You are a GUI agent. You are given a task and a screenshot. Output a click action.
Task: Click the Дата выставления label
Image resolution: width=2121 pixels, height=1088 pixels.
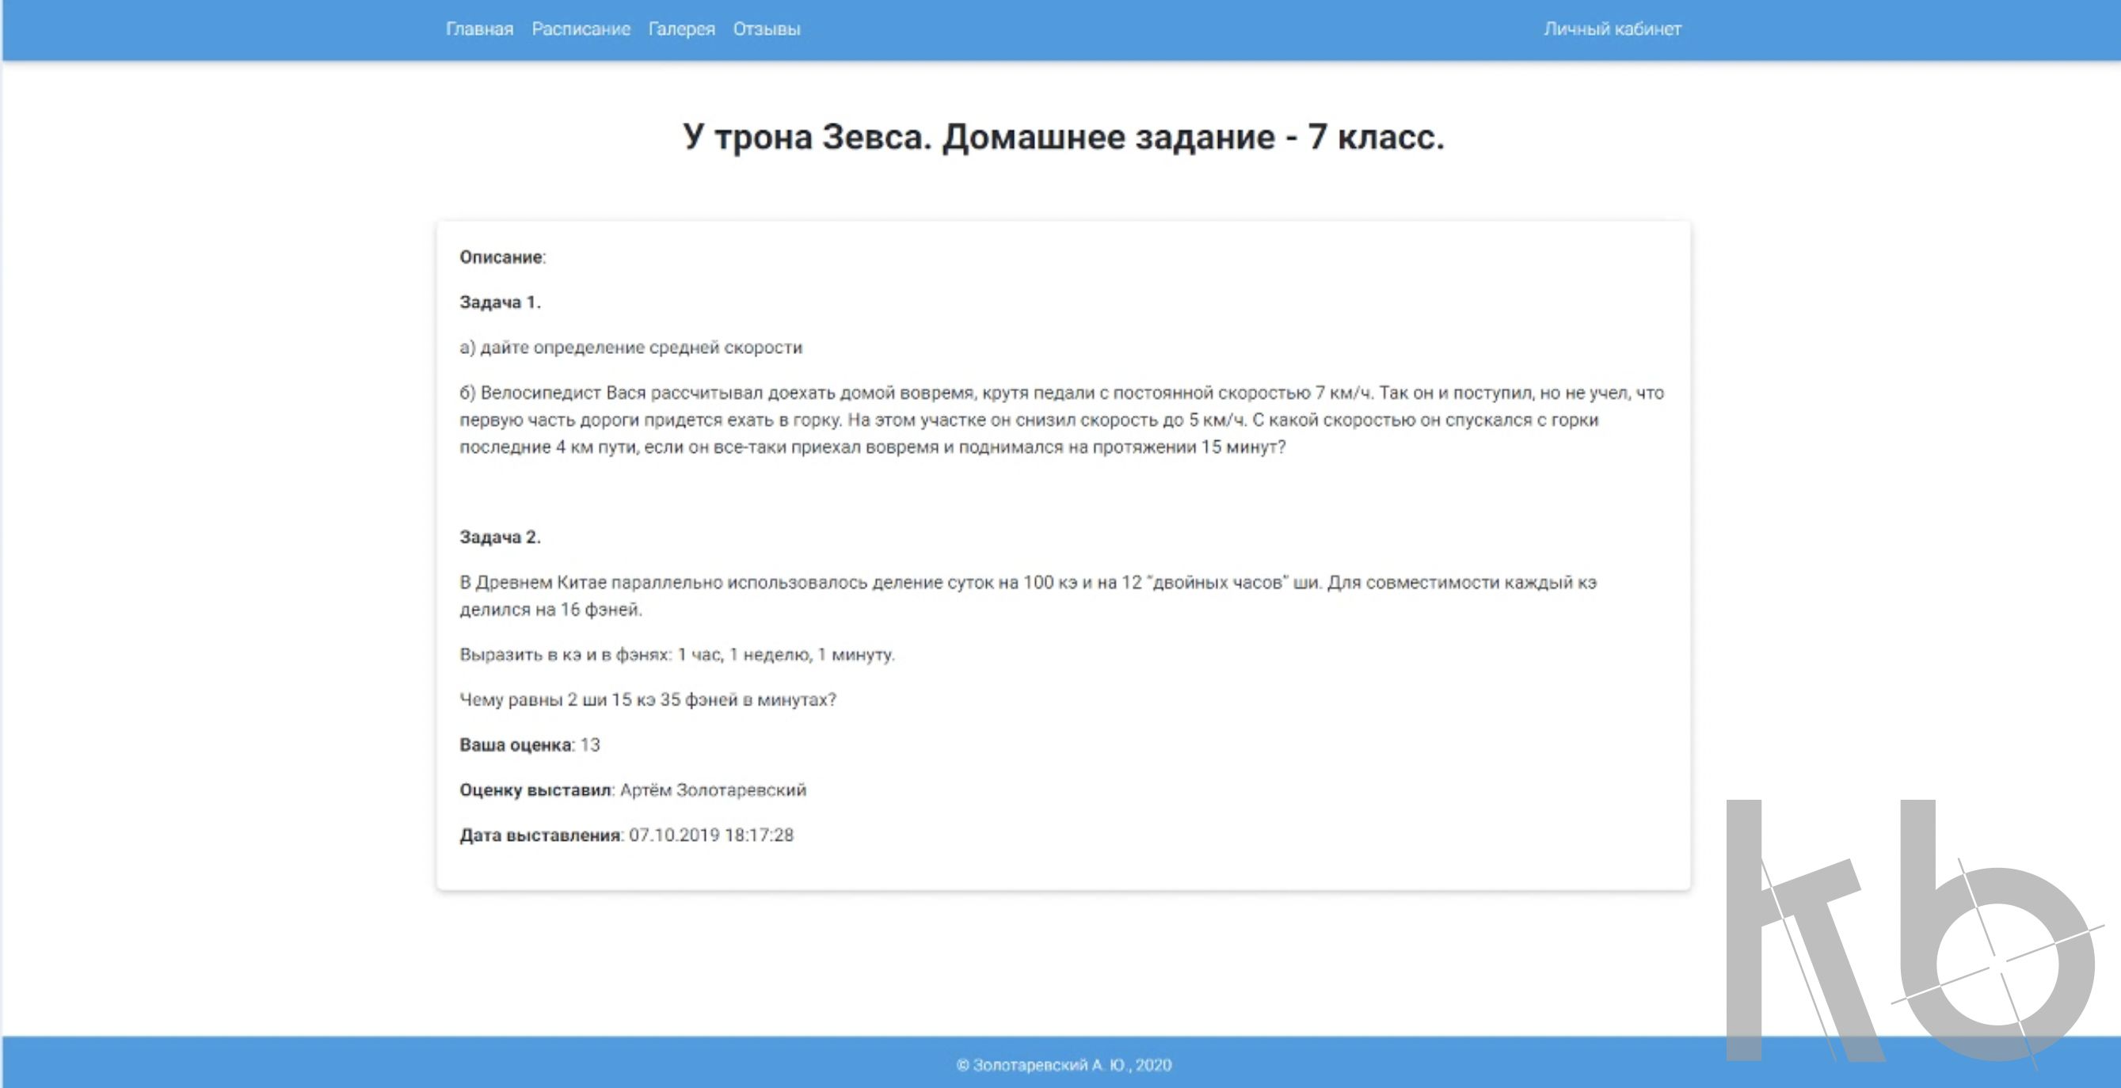(539, 835)
